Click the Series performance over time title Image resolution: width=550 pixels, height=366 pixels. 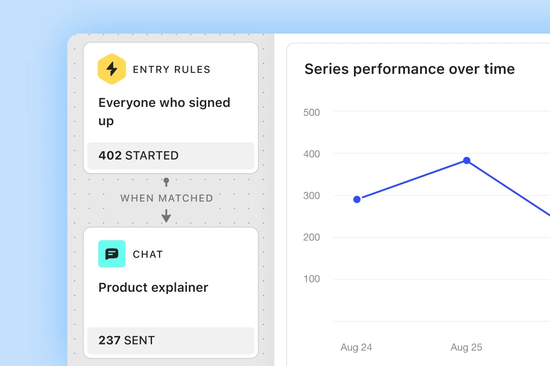click(x=409, y=69)
